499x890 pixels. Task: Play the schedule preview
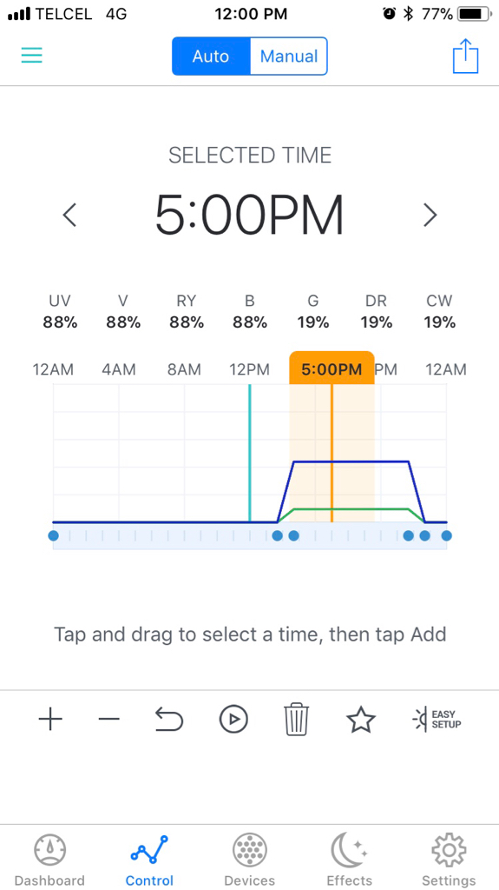(x=233, y=720)
